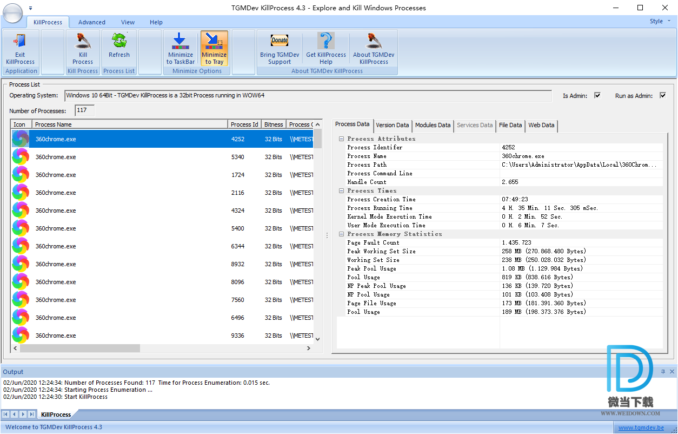Image resolution: width=678 pixels, height=434 pixels.
Task: Select the KillProcess ribbon tab
Action: point(48,22)
